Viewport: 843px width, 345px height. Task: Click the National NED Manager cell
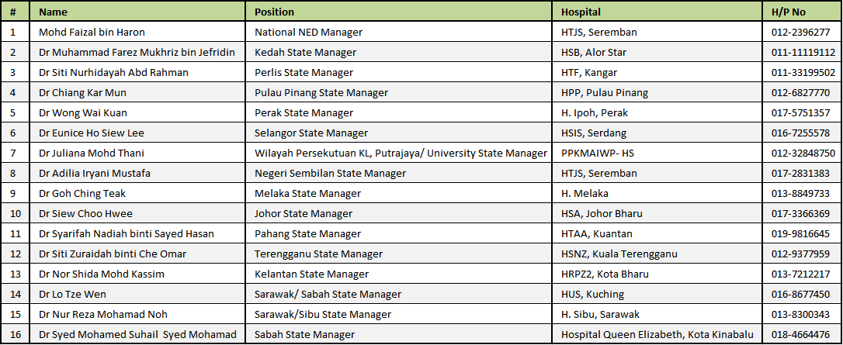(x=399, y=33)
